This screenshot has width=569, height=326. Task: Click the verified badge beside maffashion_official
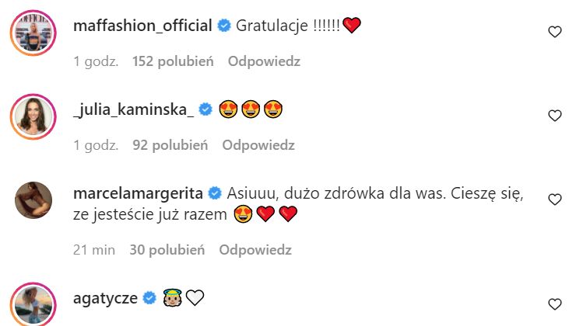point(223,26)
